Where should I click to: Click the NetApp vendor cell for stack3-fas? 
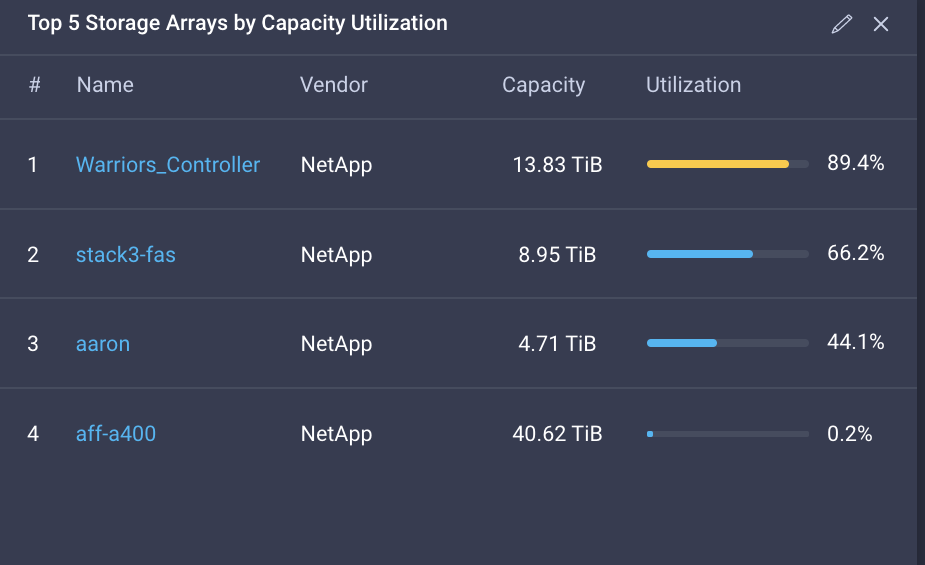tap(336, 255)
